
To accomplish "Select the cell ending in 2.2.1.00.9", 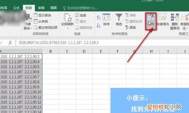I will 21,87.
